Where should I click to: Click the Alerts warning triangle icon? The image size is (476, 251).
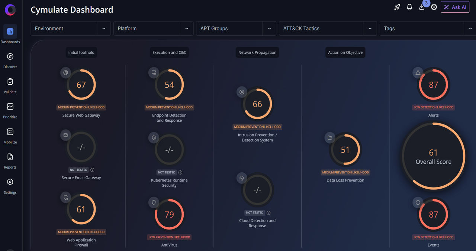pos(418,73)
